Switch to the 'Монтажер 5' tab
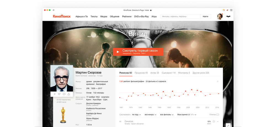Image resolution: width=276 pixels, height=127 pixels. tap(184, 73)
